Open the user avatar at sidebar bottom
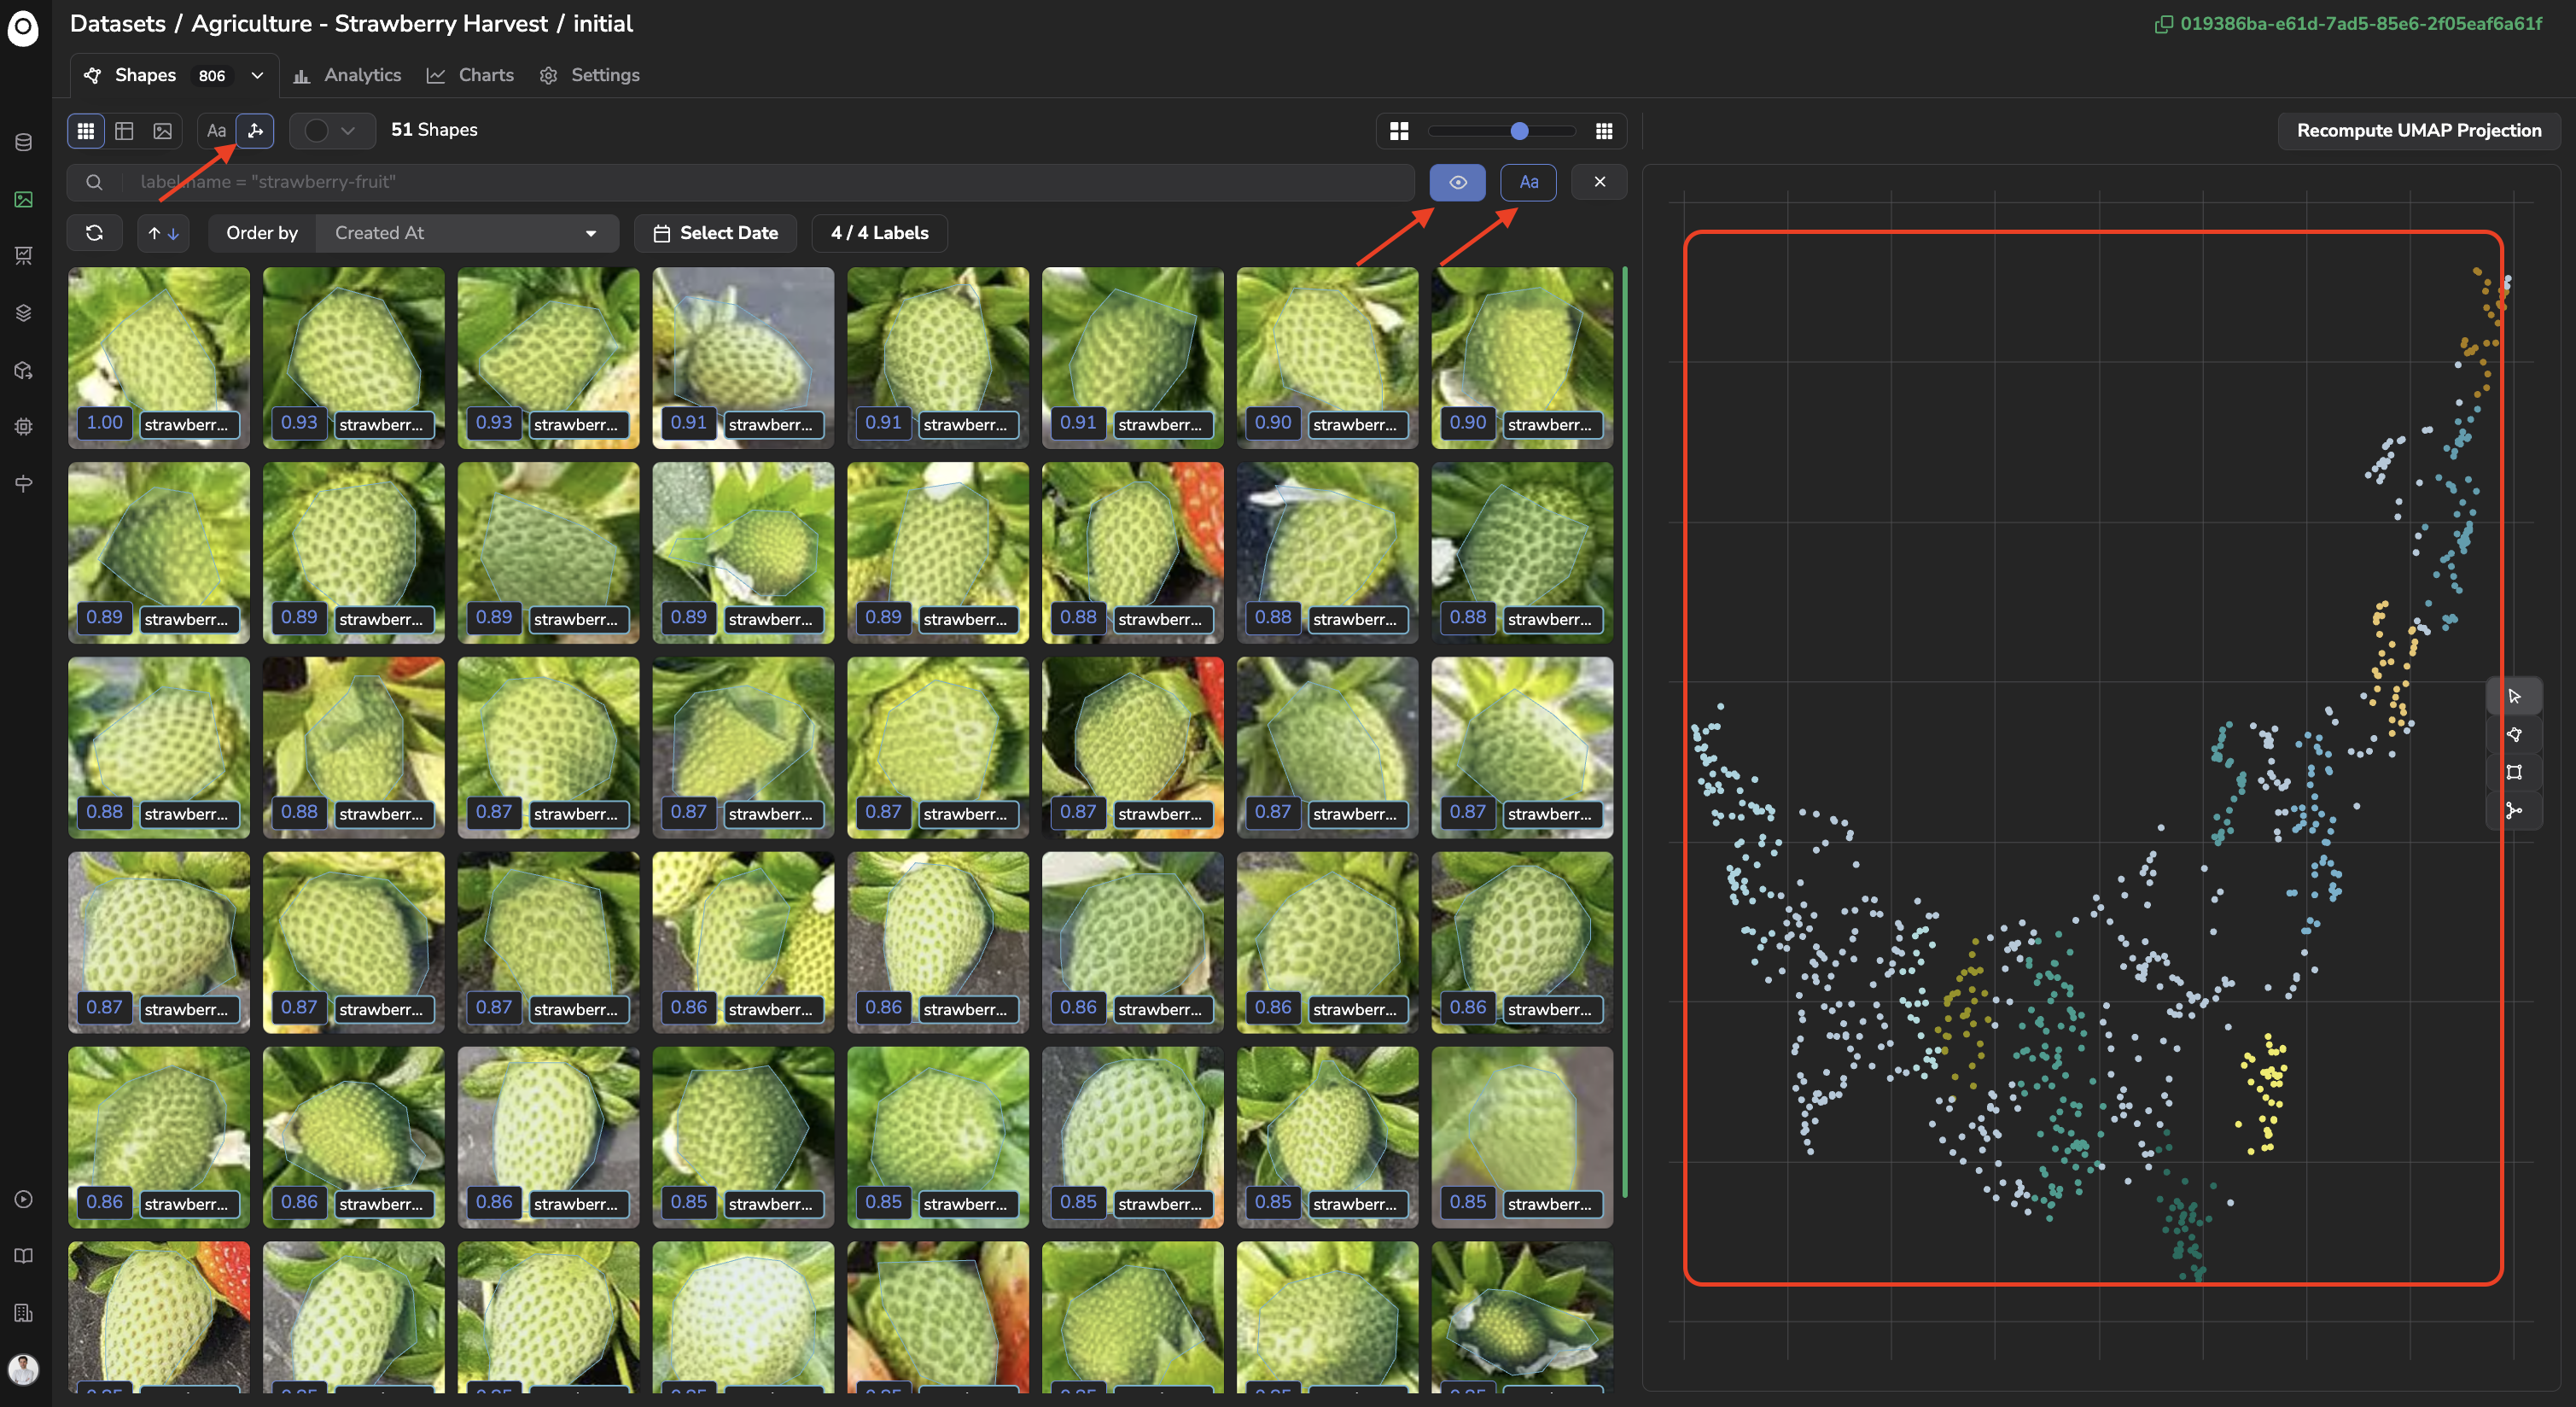This screenshot has height=1407, width=2576. 23,1369
